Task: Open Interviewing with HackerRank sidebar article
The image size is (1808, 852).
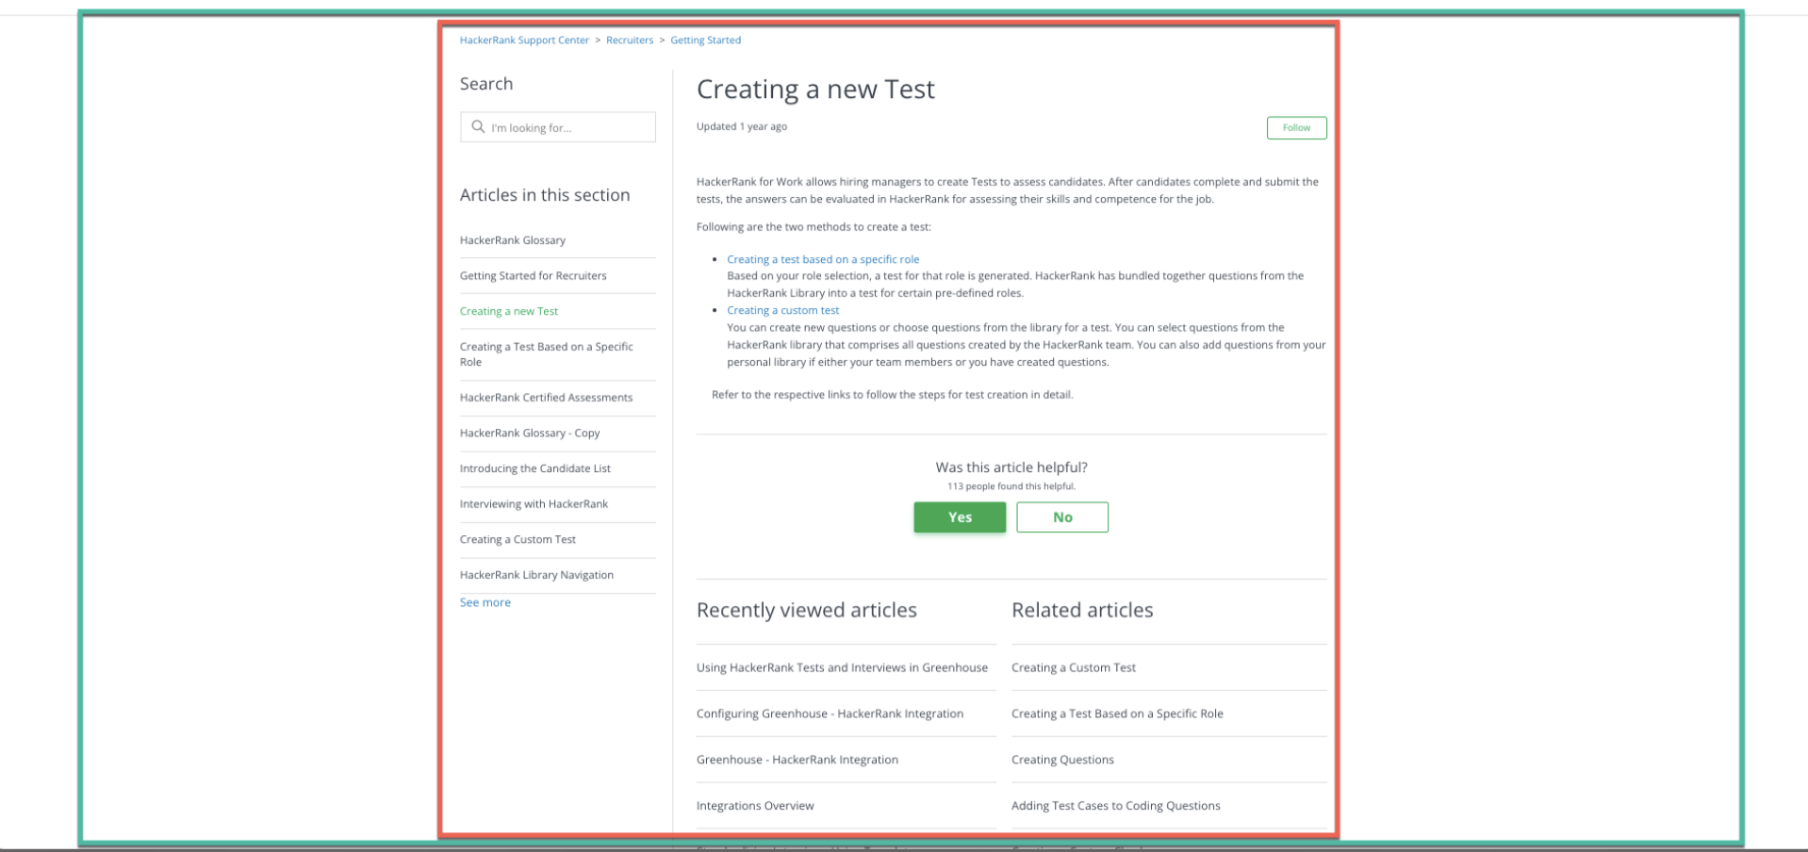Action: pyautogui.click(x=534, y=504)
